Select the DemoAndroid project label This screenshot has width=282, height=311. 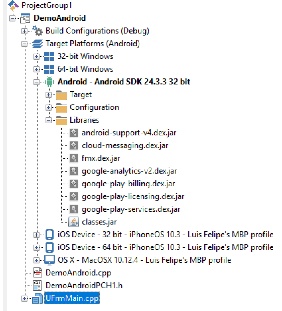pyautogui.click(x=60, y=18)
